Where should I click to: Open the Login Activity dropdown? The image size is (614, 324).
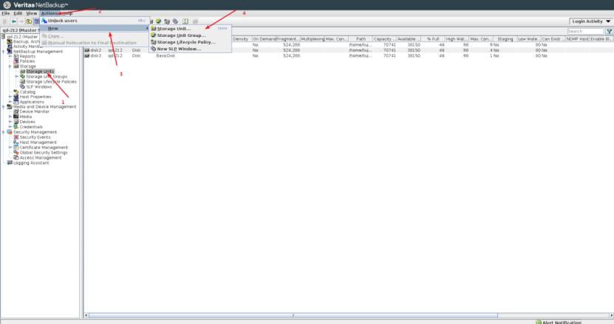tap(591, 21)
